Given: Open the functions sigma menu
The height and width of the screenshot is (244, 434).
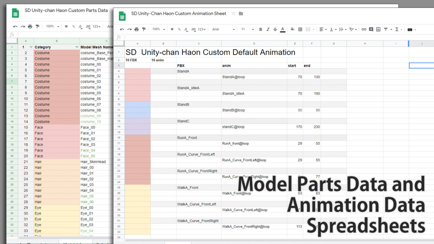Looking at the screenshot, I should 398,29.
